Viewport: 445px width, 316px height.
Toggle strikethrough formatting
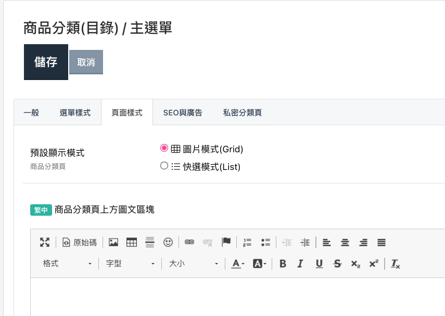coord(337,264)
